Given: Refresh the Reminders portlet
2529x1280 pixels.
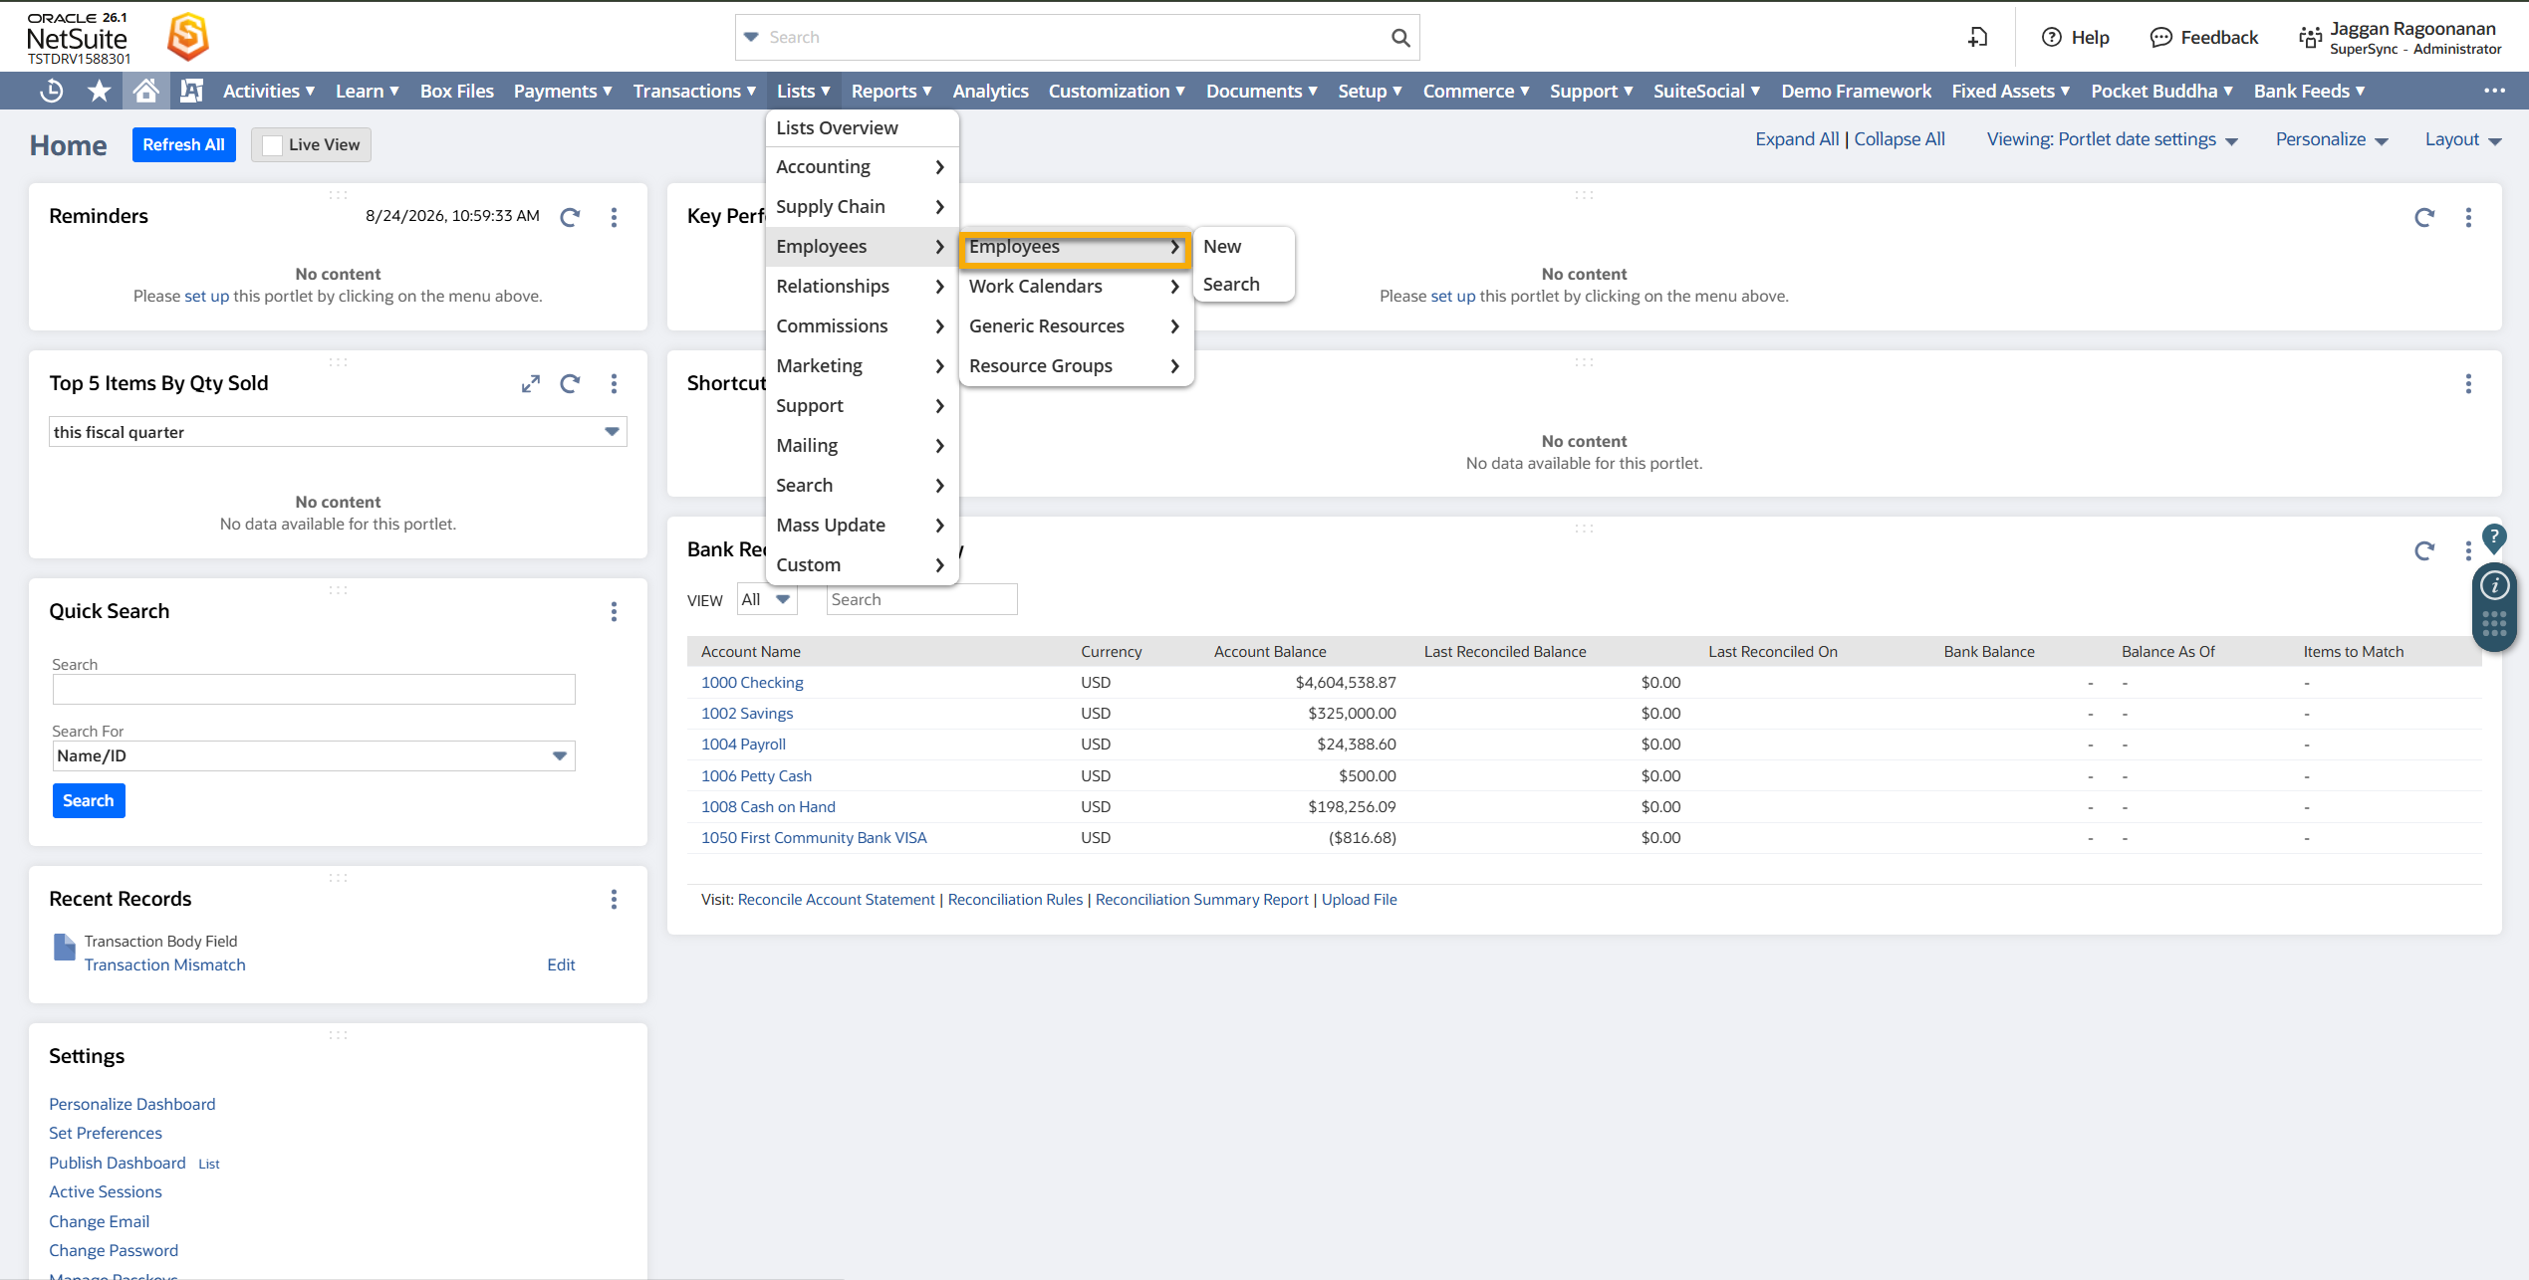Looking at the screenshot, I should tap(570, 217).
